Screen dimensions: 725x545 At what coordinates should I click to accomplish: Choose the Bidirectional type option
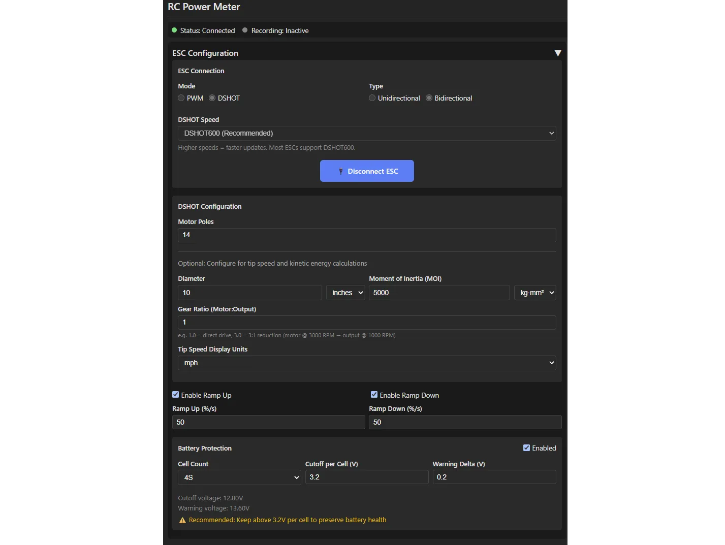pyautogui.click(x=429, y=98)
